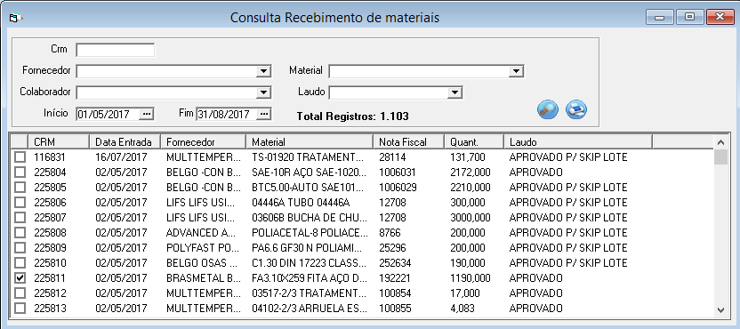The image size is (740, 329).
Task: Open the Material dropdown
Action: pos(516,71)
